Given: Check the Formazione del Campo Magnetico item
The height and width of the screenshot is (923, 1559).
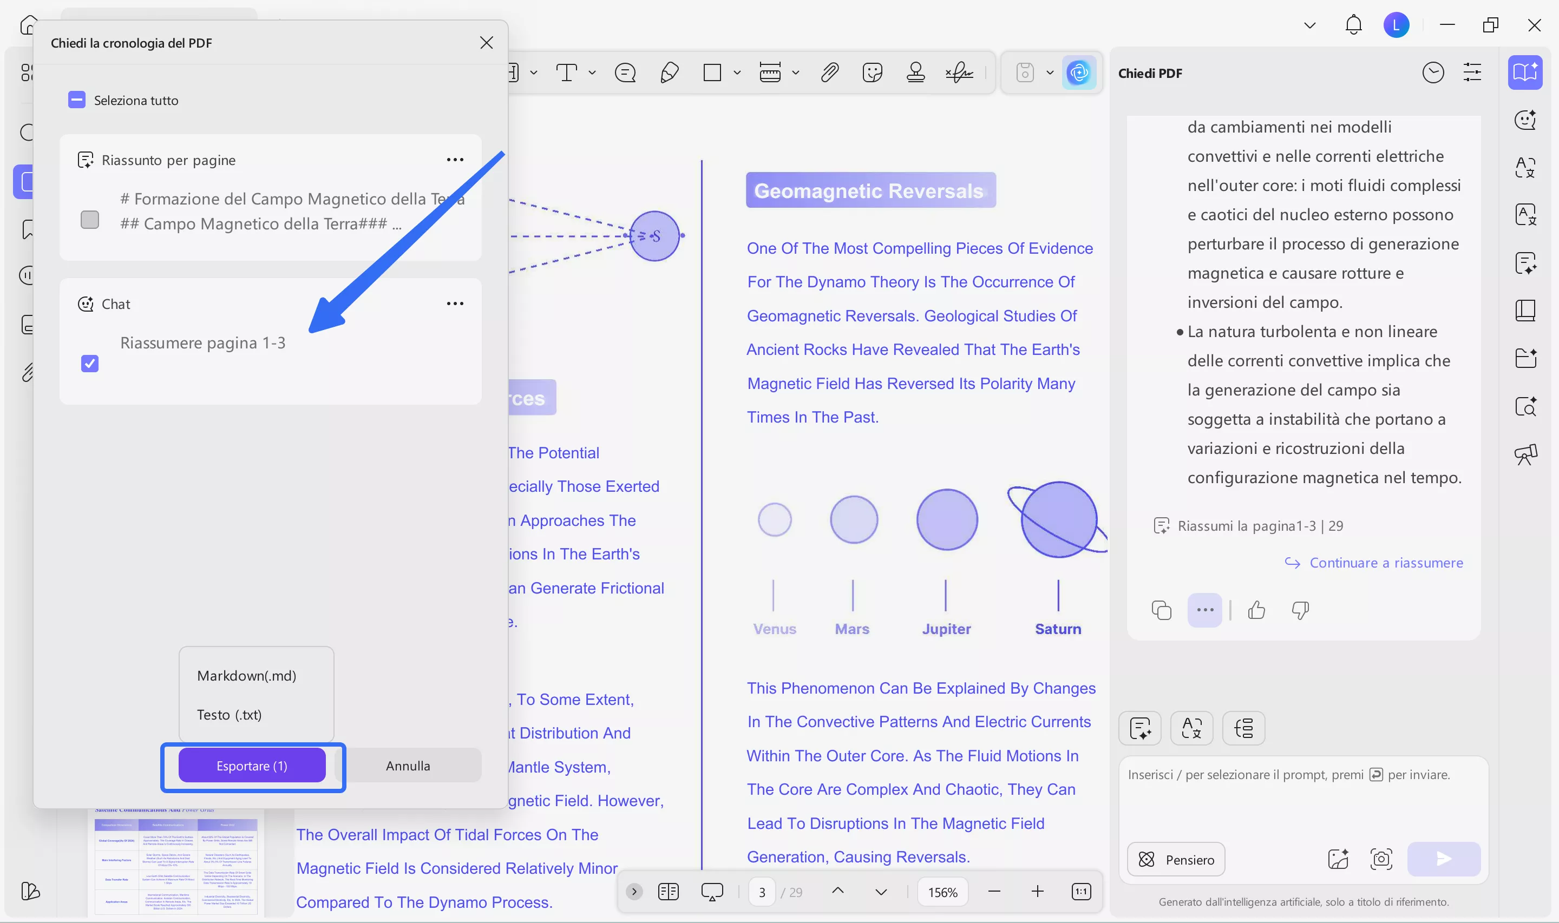Looking at the screenshot, I should tap(90, 220).
